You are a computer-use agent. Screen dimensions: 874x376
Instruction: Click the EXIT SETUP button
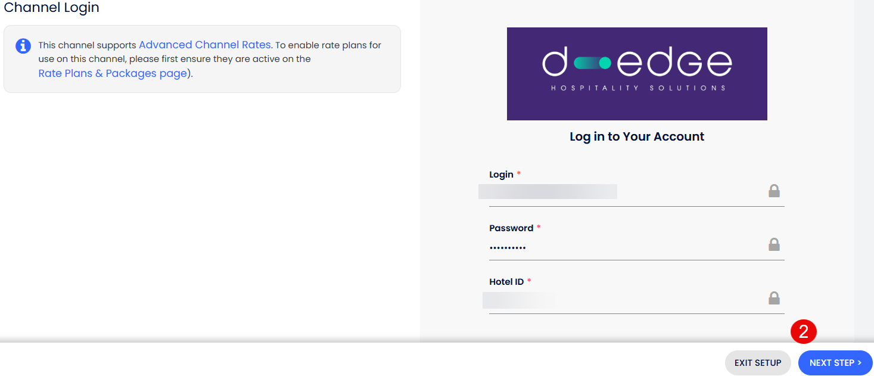tap(758, 363)
